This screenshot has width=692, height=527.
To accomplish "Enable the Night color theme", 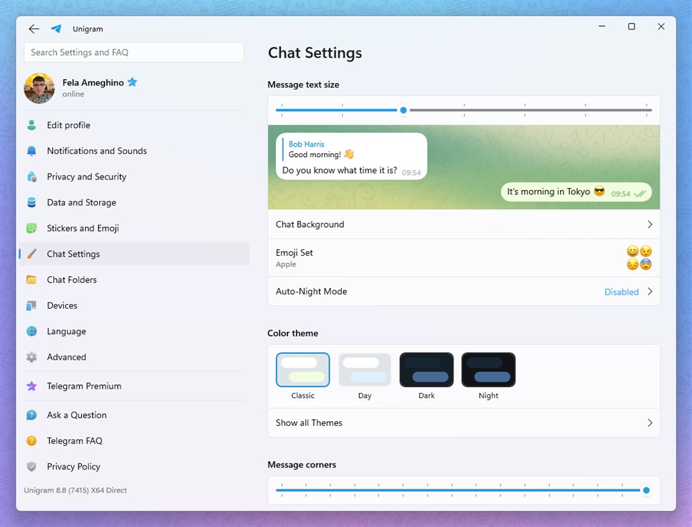I will click(488, 370).
